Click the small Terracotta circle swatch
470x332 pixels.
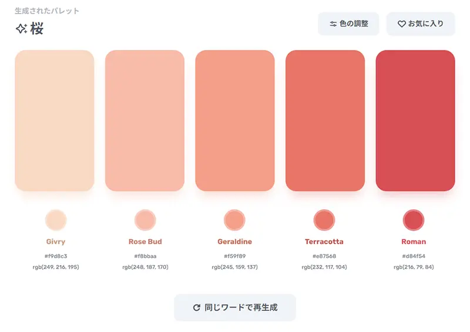(324, 220)
